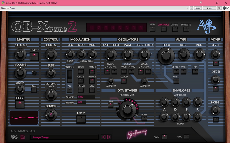
Task: Select OSC 1 sawtooth wave button
Action: [x=107, y=72]
